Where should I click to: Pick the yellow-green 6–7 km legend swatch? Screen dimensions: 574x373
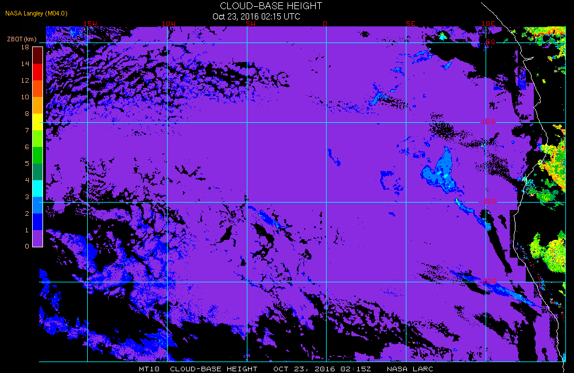pyautogui.click(x=38, y=139)
